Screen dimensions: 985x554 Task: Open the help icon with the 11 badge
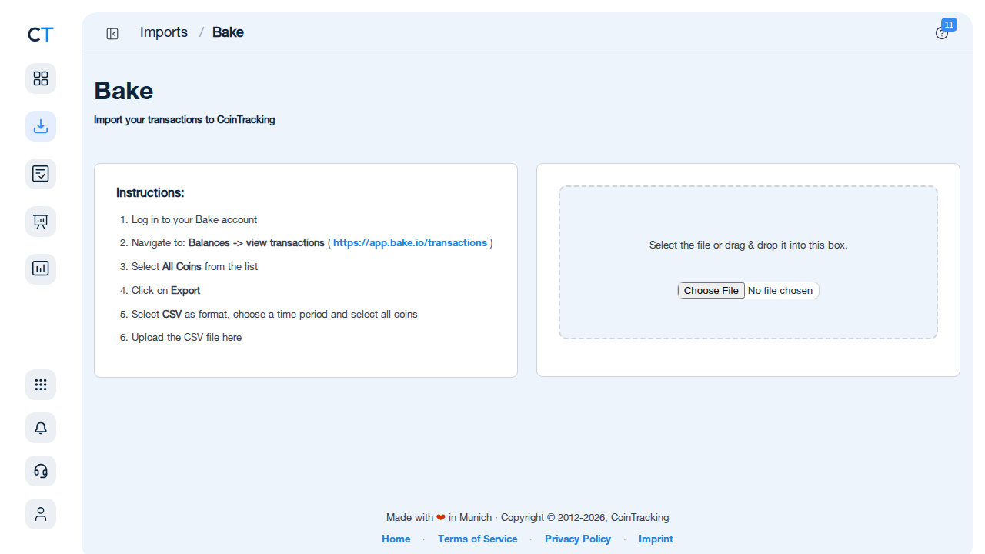coord(942,33)
